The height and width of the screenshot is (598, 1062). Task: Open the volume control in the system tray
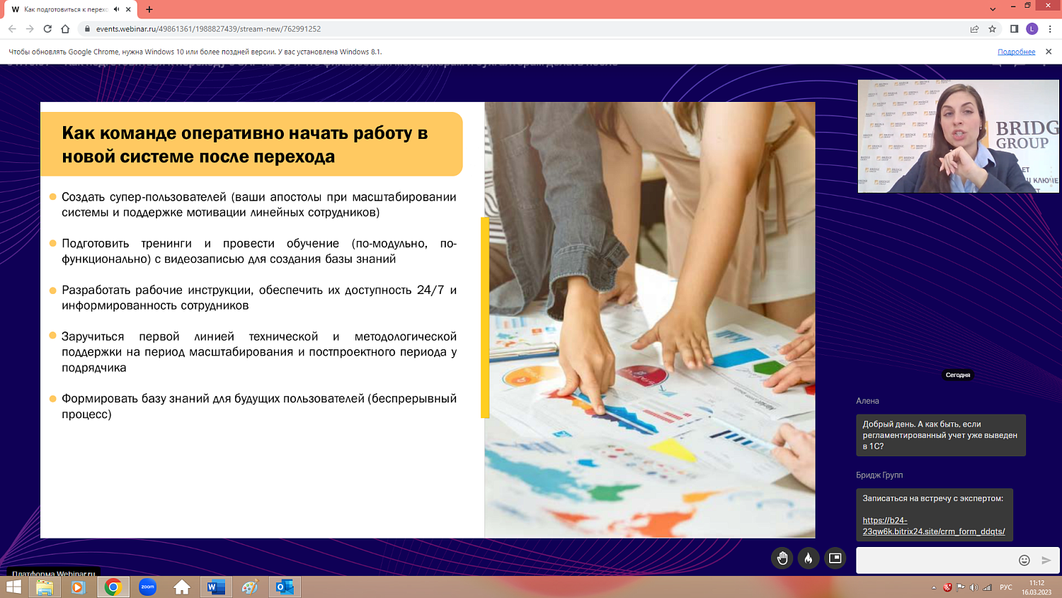coord(973,587)
